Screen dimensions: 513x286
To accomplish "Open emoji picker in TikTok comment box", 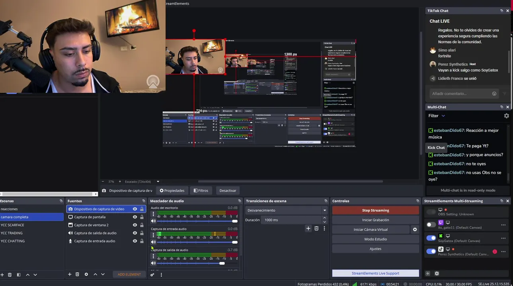I will (494, 94).
